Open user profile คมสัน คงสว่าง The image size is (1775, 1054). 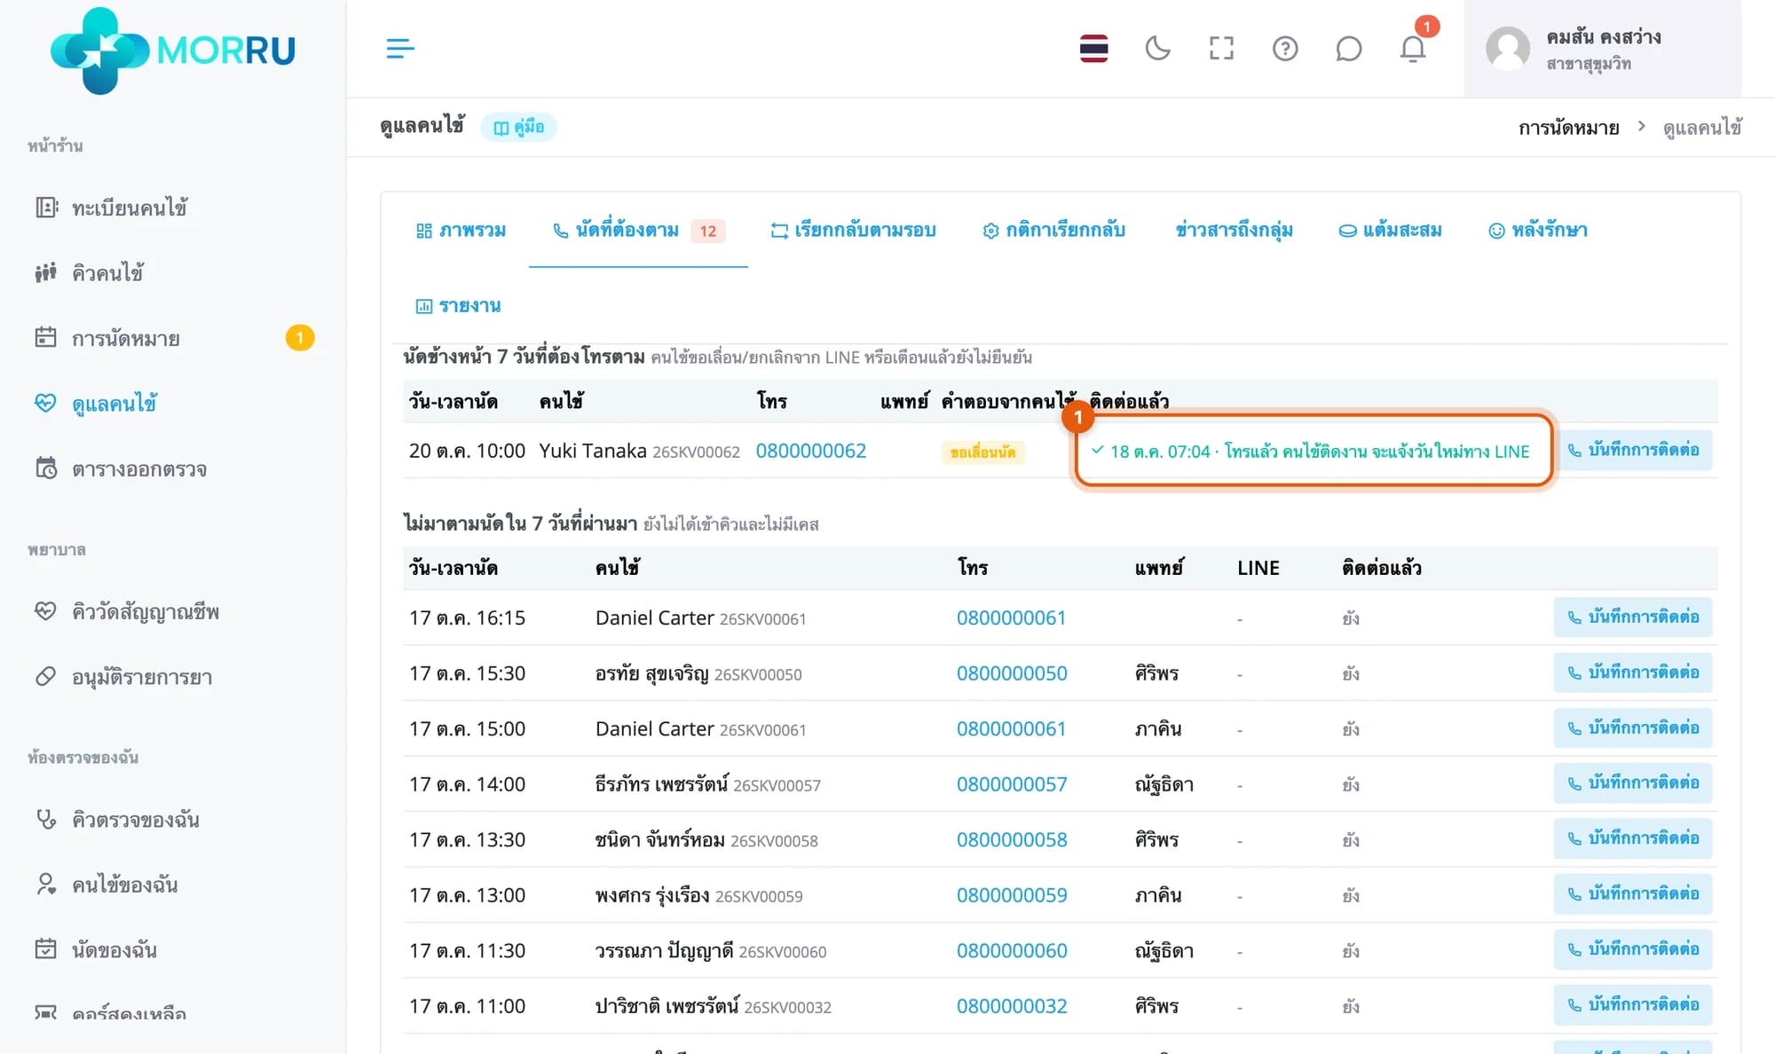coord(1603,49)
